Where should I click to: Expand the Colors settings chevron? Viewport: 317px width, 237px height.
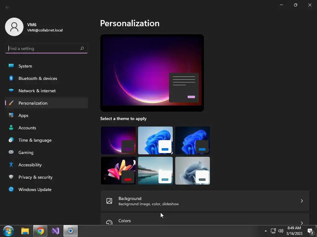pyautogui.click(x=302, y=223)
